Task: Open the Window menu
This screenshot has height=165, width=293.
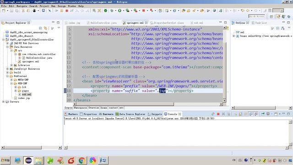Action: click(72, 6)
